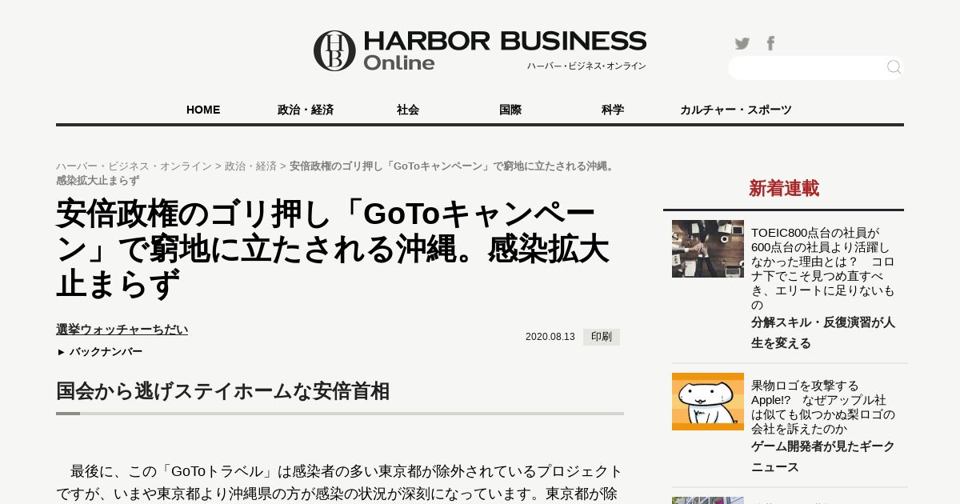Open 科学 navigation section
The width and height of the screenshot is (960, 504).
tap(613, 110)
